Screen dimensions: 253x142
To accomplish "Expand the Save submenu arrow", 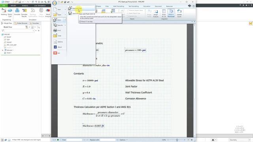I will [x=65, y=20].
